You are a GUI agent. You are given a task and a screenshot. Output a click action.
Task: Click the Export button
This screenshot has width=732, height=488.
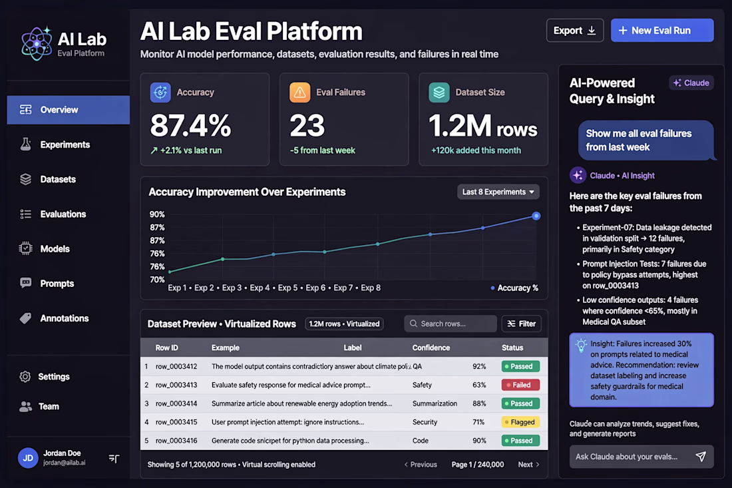coord(575,31)
